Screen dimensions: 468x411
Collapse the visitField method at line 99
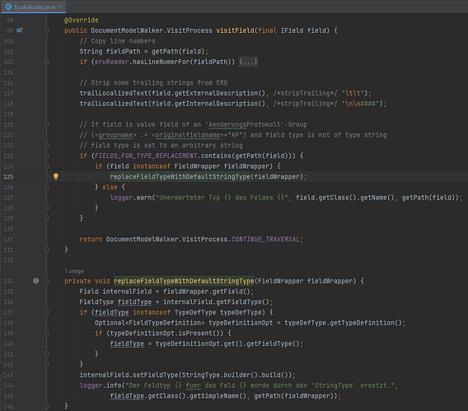click(47, 30)
